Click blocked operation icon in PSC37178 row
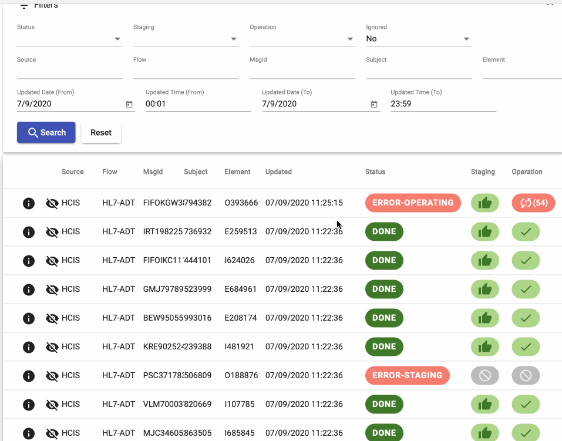This screenshot has height=441, width=562. pos(526,375)
